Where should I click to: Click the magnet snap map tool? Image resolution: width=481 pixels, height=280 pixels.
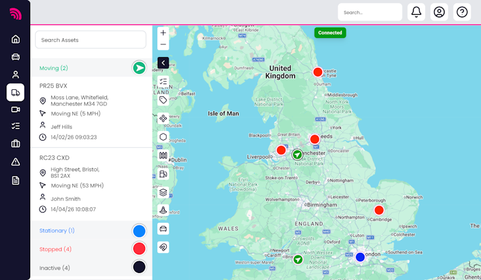click(x=163, y=247)
